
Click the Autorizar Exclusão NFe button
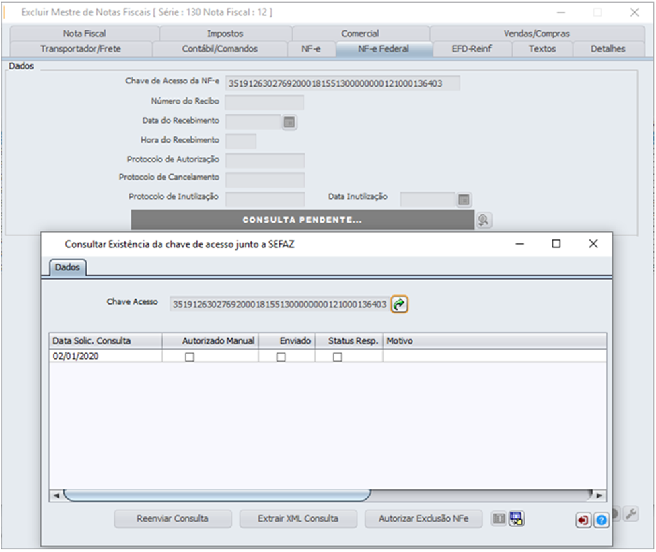point(424,519)
